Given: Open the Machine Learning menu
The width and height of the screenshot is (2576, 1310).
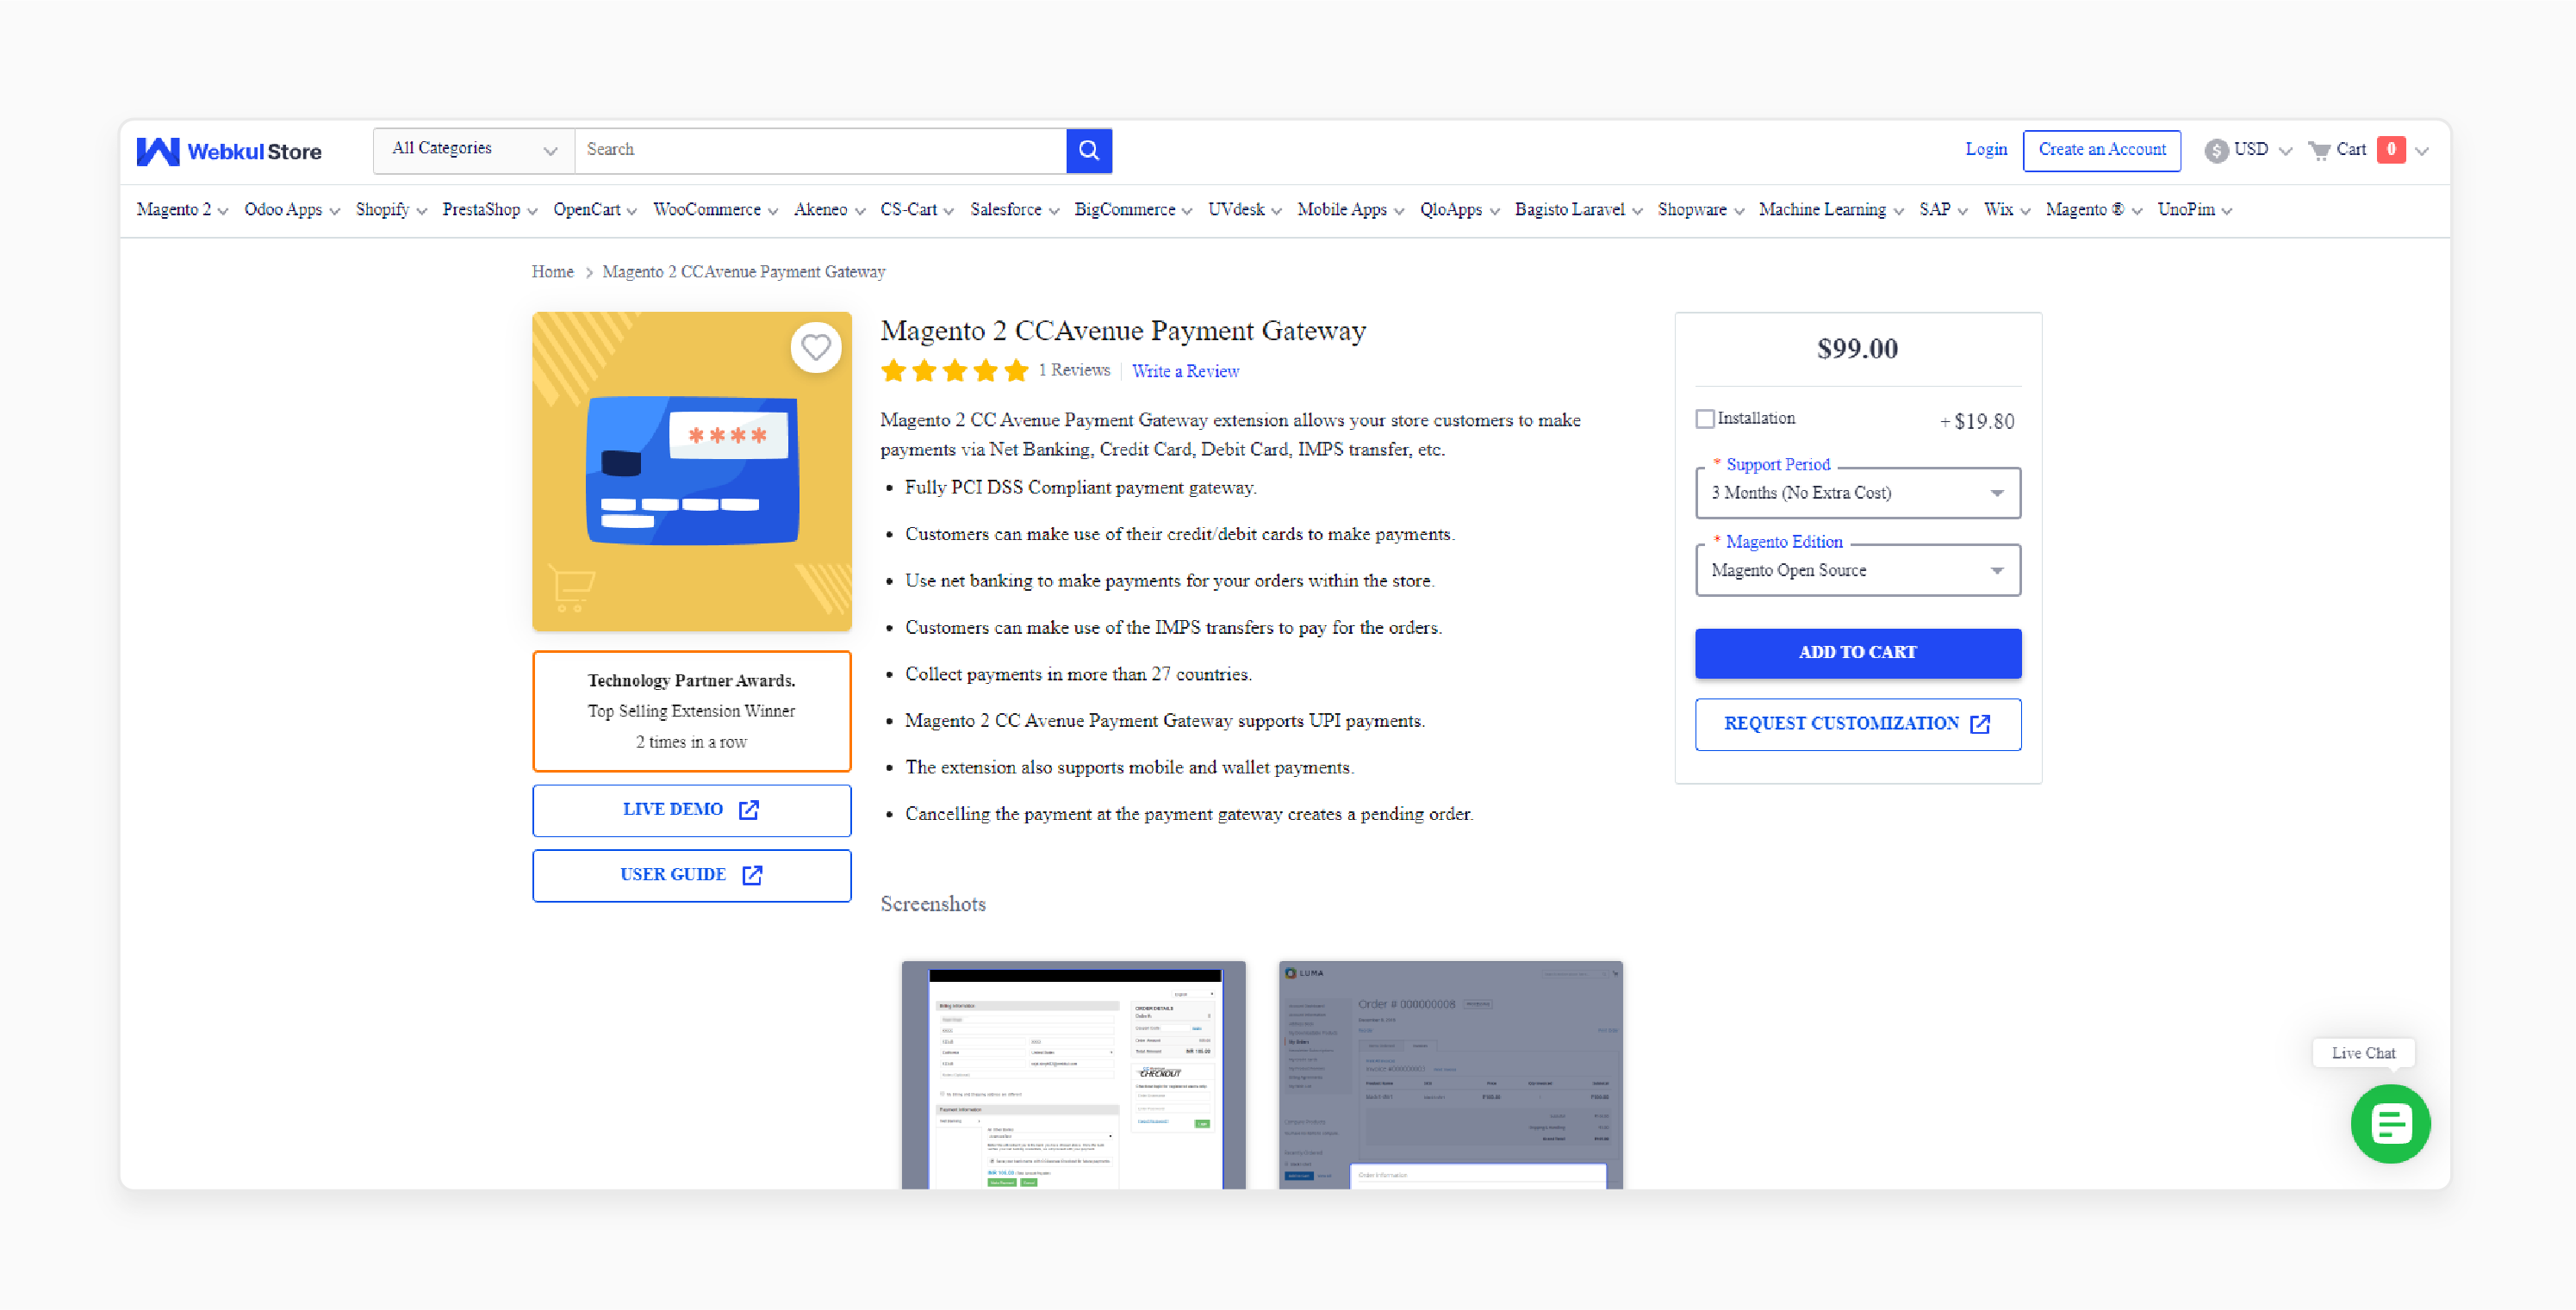Looking at the screenshot, I should pyautogui.click(x=1831, y=210).
